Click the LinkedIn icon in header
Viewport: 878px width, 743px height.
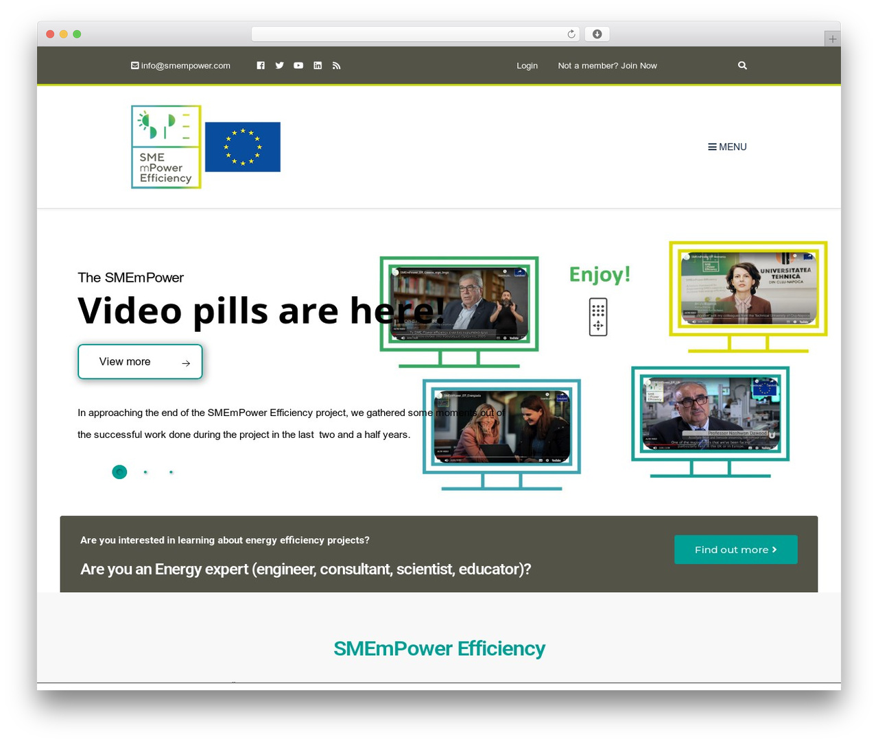pos(318,66)
